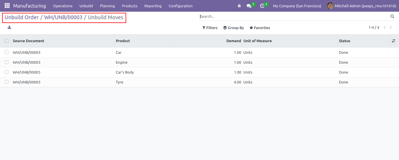
Task: Expand the Group By dropdown
Action: [x=234, y=28]
